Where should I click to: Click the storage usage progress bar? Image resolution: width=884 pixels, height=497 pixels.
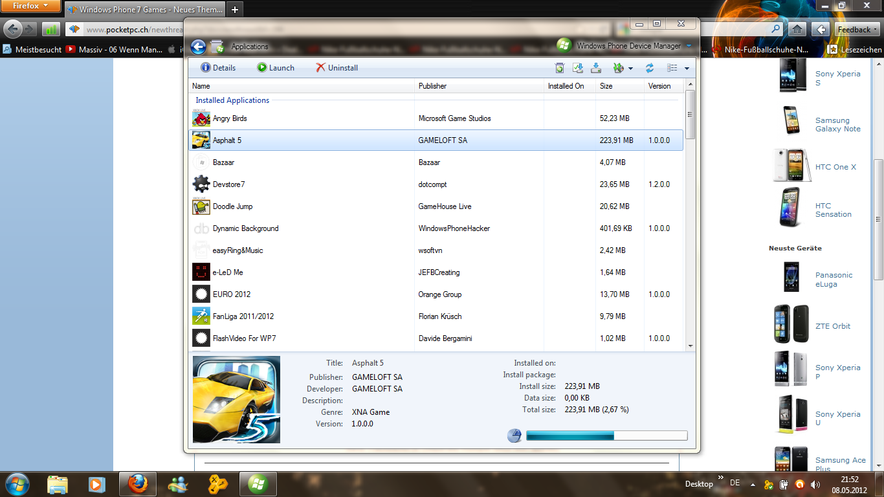(606, 436)
